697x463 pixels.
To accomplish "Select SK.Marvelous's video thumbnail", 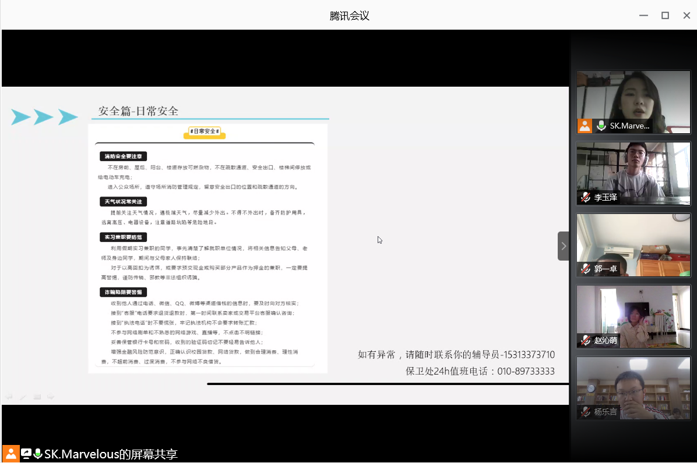I will coord(633,96).
